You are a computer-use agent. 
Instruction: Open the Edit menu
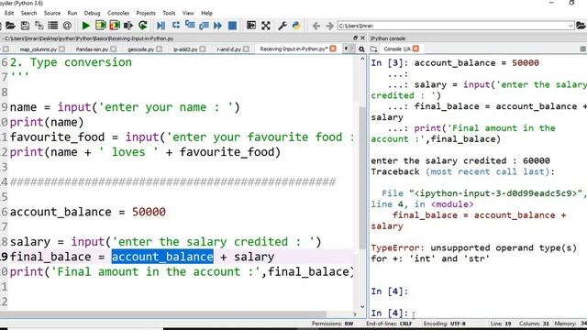tap(9, 13)
